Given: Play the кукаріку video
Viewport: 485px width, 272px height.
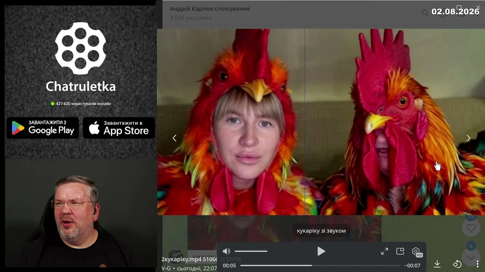Looking at the screenshot, I should pyautogui.click(x=321, y=251).
